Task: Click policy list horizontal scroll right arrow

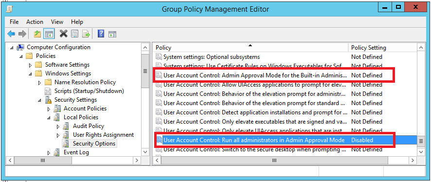Action: 413,160
